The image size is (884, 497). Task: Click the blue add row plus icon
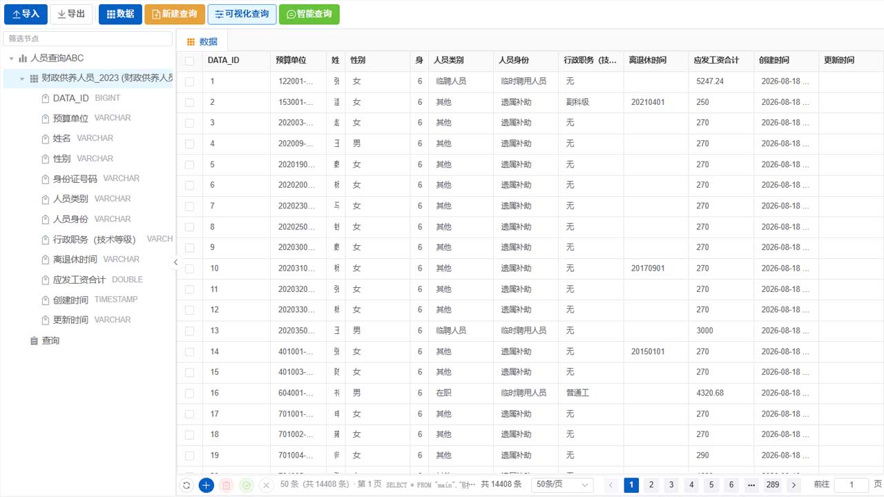pos(206,485)
